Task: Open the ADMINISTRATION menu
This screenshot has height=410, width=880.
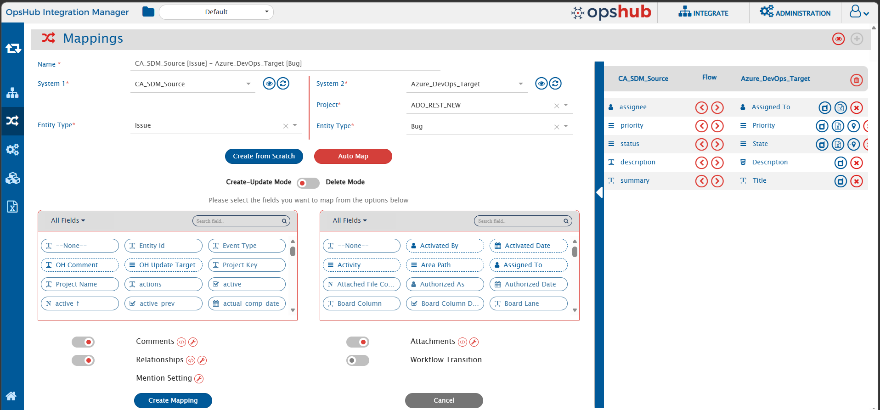Action: click(795, 12)
